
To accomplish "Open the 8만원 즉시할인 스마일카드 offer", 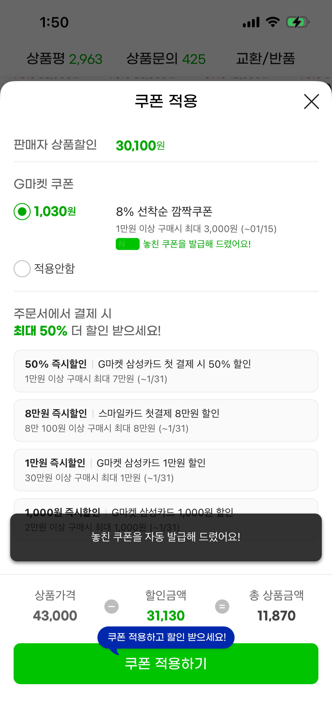I will pos(166,421).
